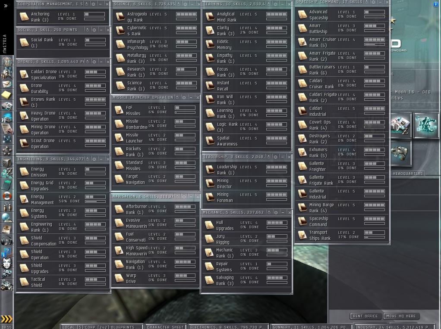
Task: Toggle pin on Corporation Management window
Action: [x=87, y=4]
